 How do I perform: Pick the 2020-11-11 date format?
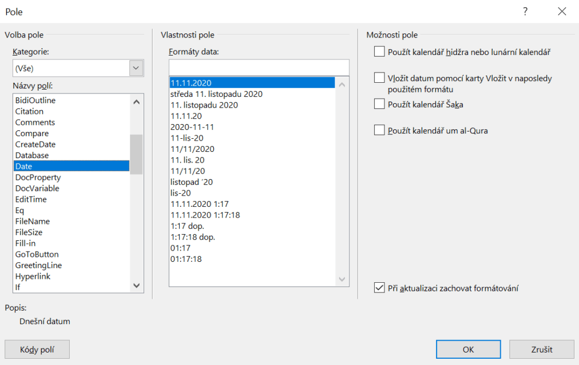tap(192, 127)
